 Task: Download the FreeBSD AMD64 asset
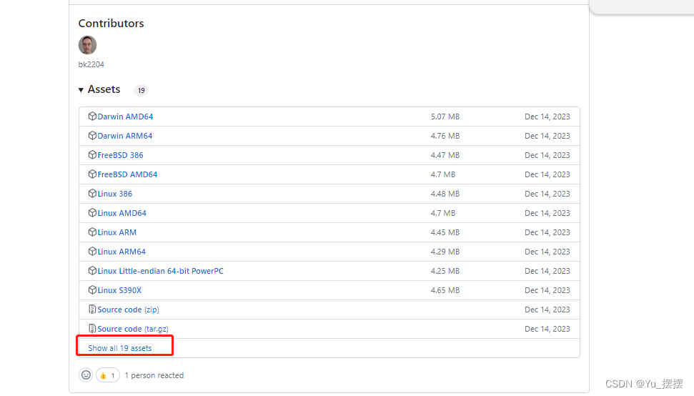(x=127, y=174)
